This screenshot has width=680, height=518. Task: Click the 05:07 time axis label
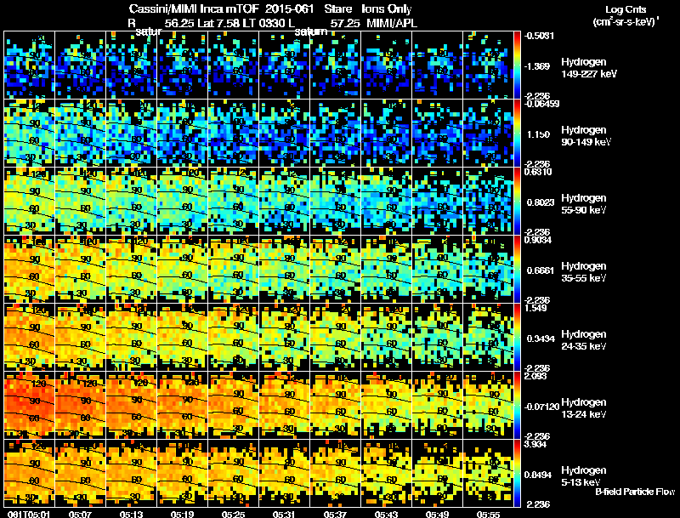80,515
